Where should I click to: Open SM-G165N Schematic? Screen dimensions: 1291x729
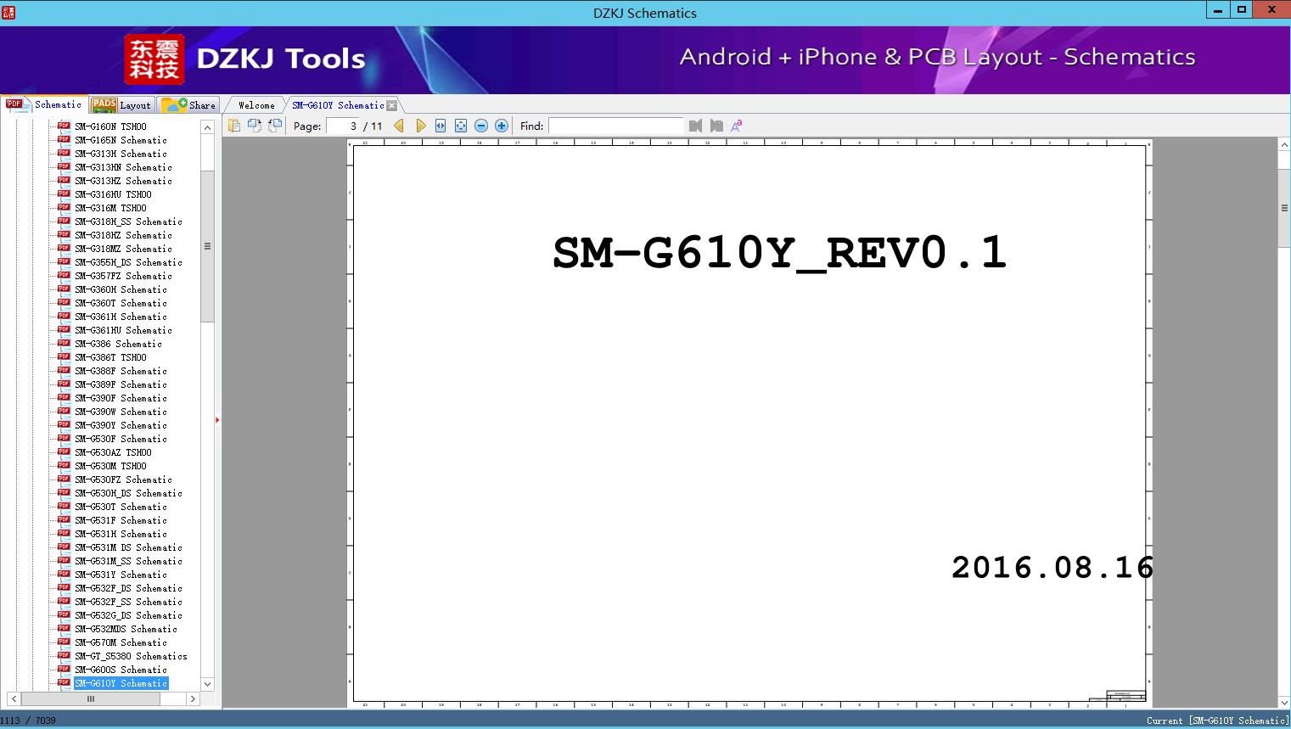121,140
